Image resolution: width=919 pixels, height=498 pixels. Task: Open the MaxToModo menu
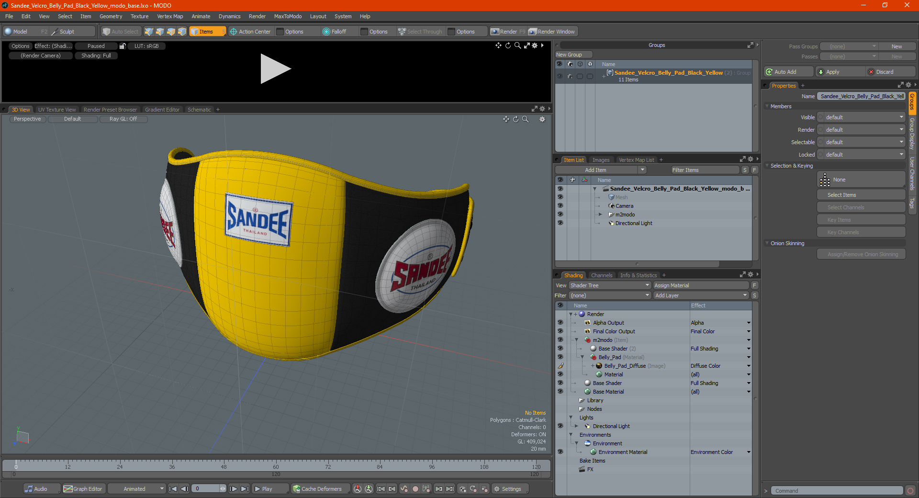(288, 16)
